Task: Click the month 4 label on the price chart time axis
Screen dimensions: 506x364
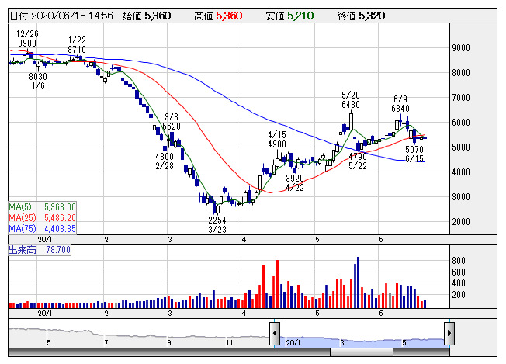Action: pyautogui.click(x=244, y=240)
